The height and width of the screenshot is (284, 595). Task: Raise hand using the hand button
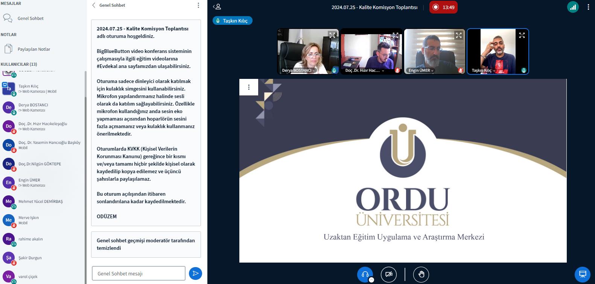[421, 275]
